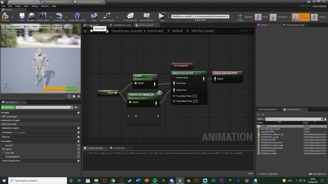Click the Windows taskbar search box
Viewport: 328px width, 184px height.
(37, 180)
